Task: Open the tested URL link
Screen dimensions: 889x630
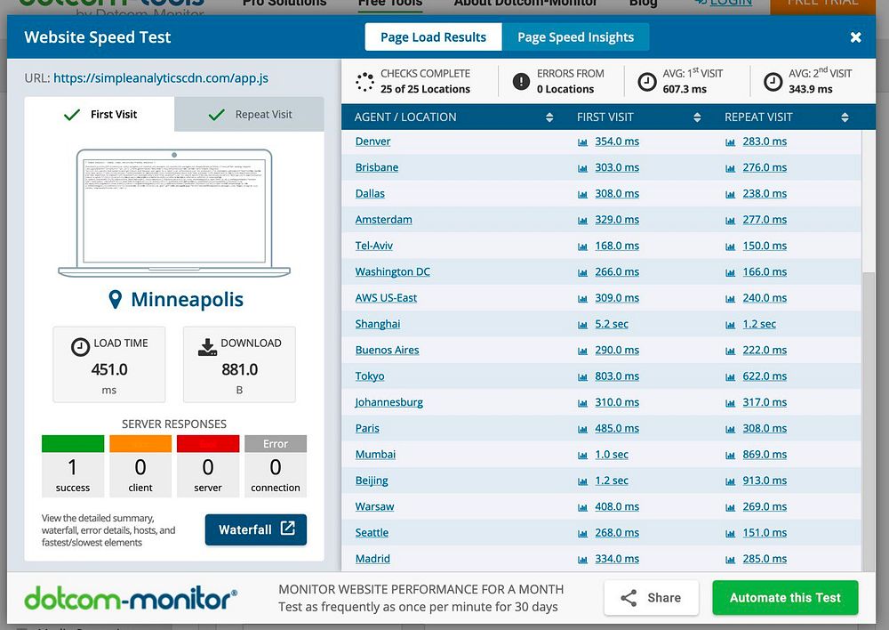Action: [x=160, y=77]
